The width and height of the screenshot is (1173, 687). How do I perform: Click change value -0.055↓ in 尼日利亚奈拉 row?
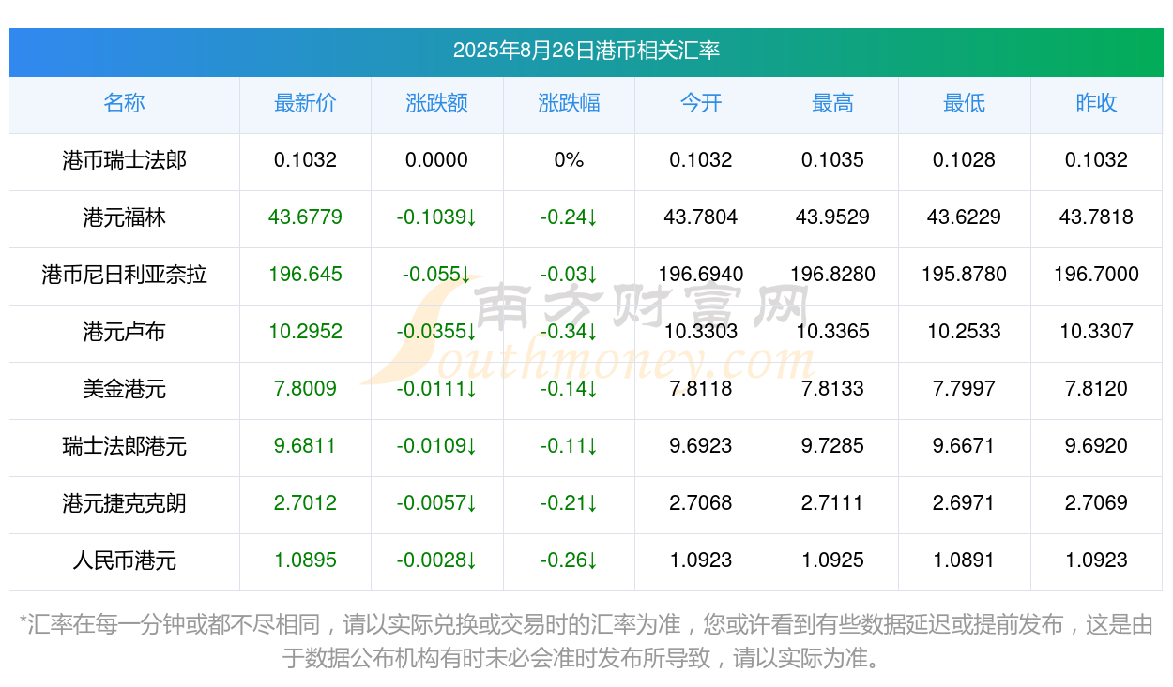[x=436, y=275]
